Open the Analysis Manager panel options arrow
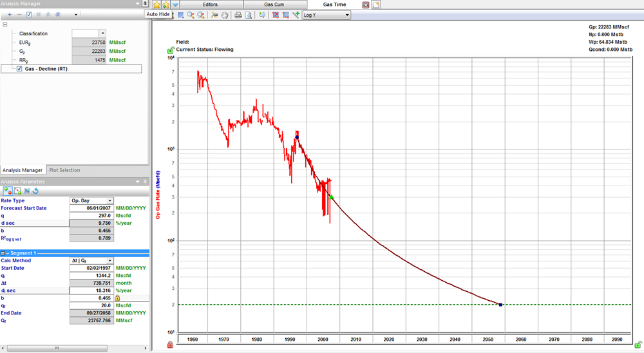Screen dimensions: 644x353 coord(138,3)
